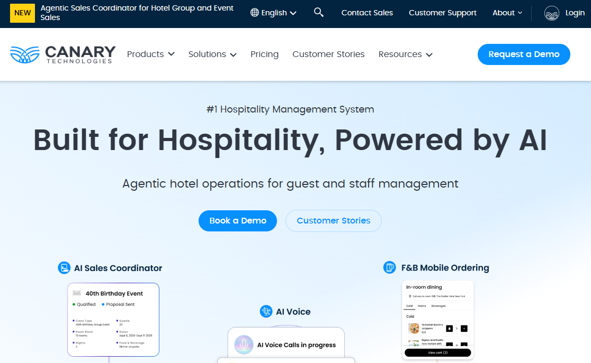Click the Canary Technologies logo
The width and height of the screenshot is (591, 363).
[x=63, y=54]
